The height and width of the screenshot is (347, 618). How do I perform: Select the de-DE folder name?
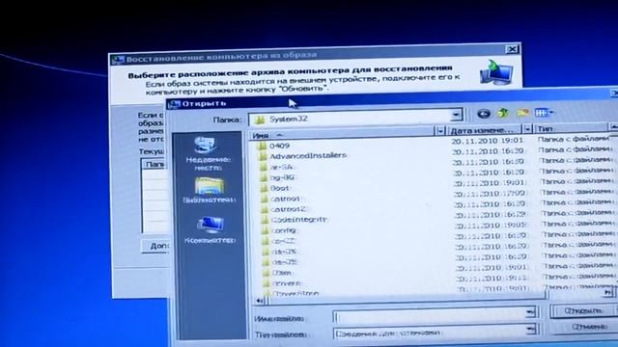285,262
